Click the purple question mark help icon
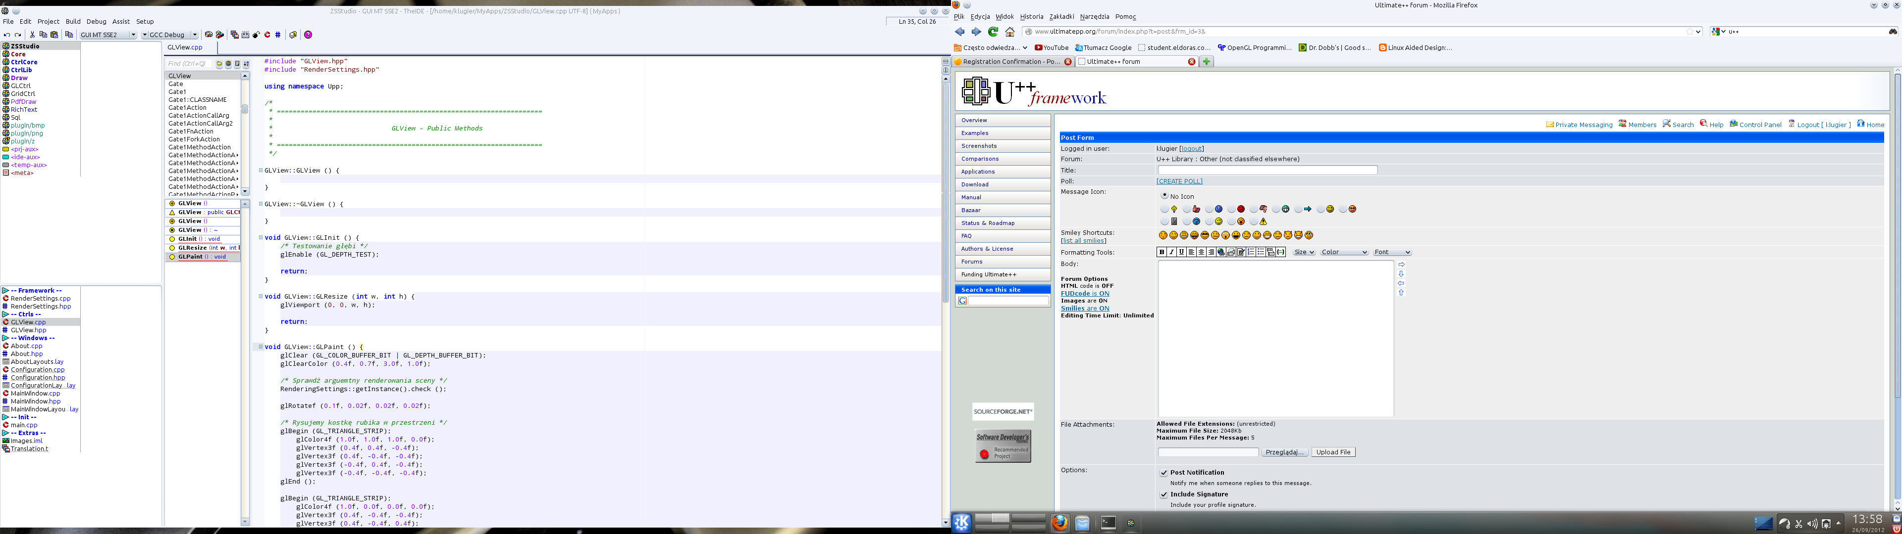 [308, 35]
